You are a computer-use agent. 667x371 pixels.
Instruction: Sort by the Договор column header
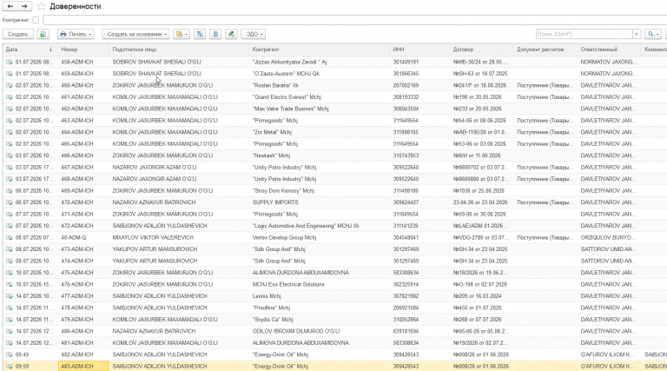[482, 50]
